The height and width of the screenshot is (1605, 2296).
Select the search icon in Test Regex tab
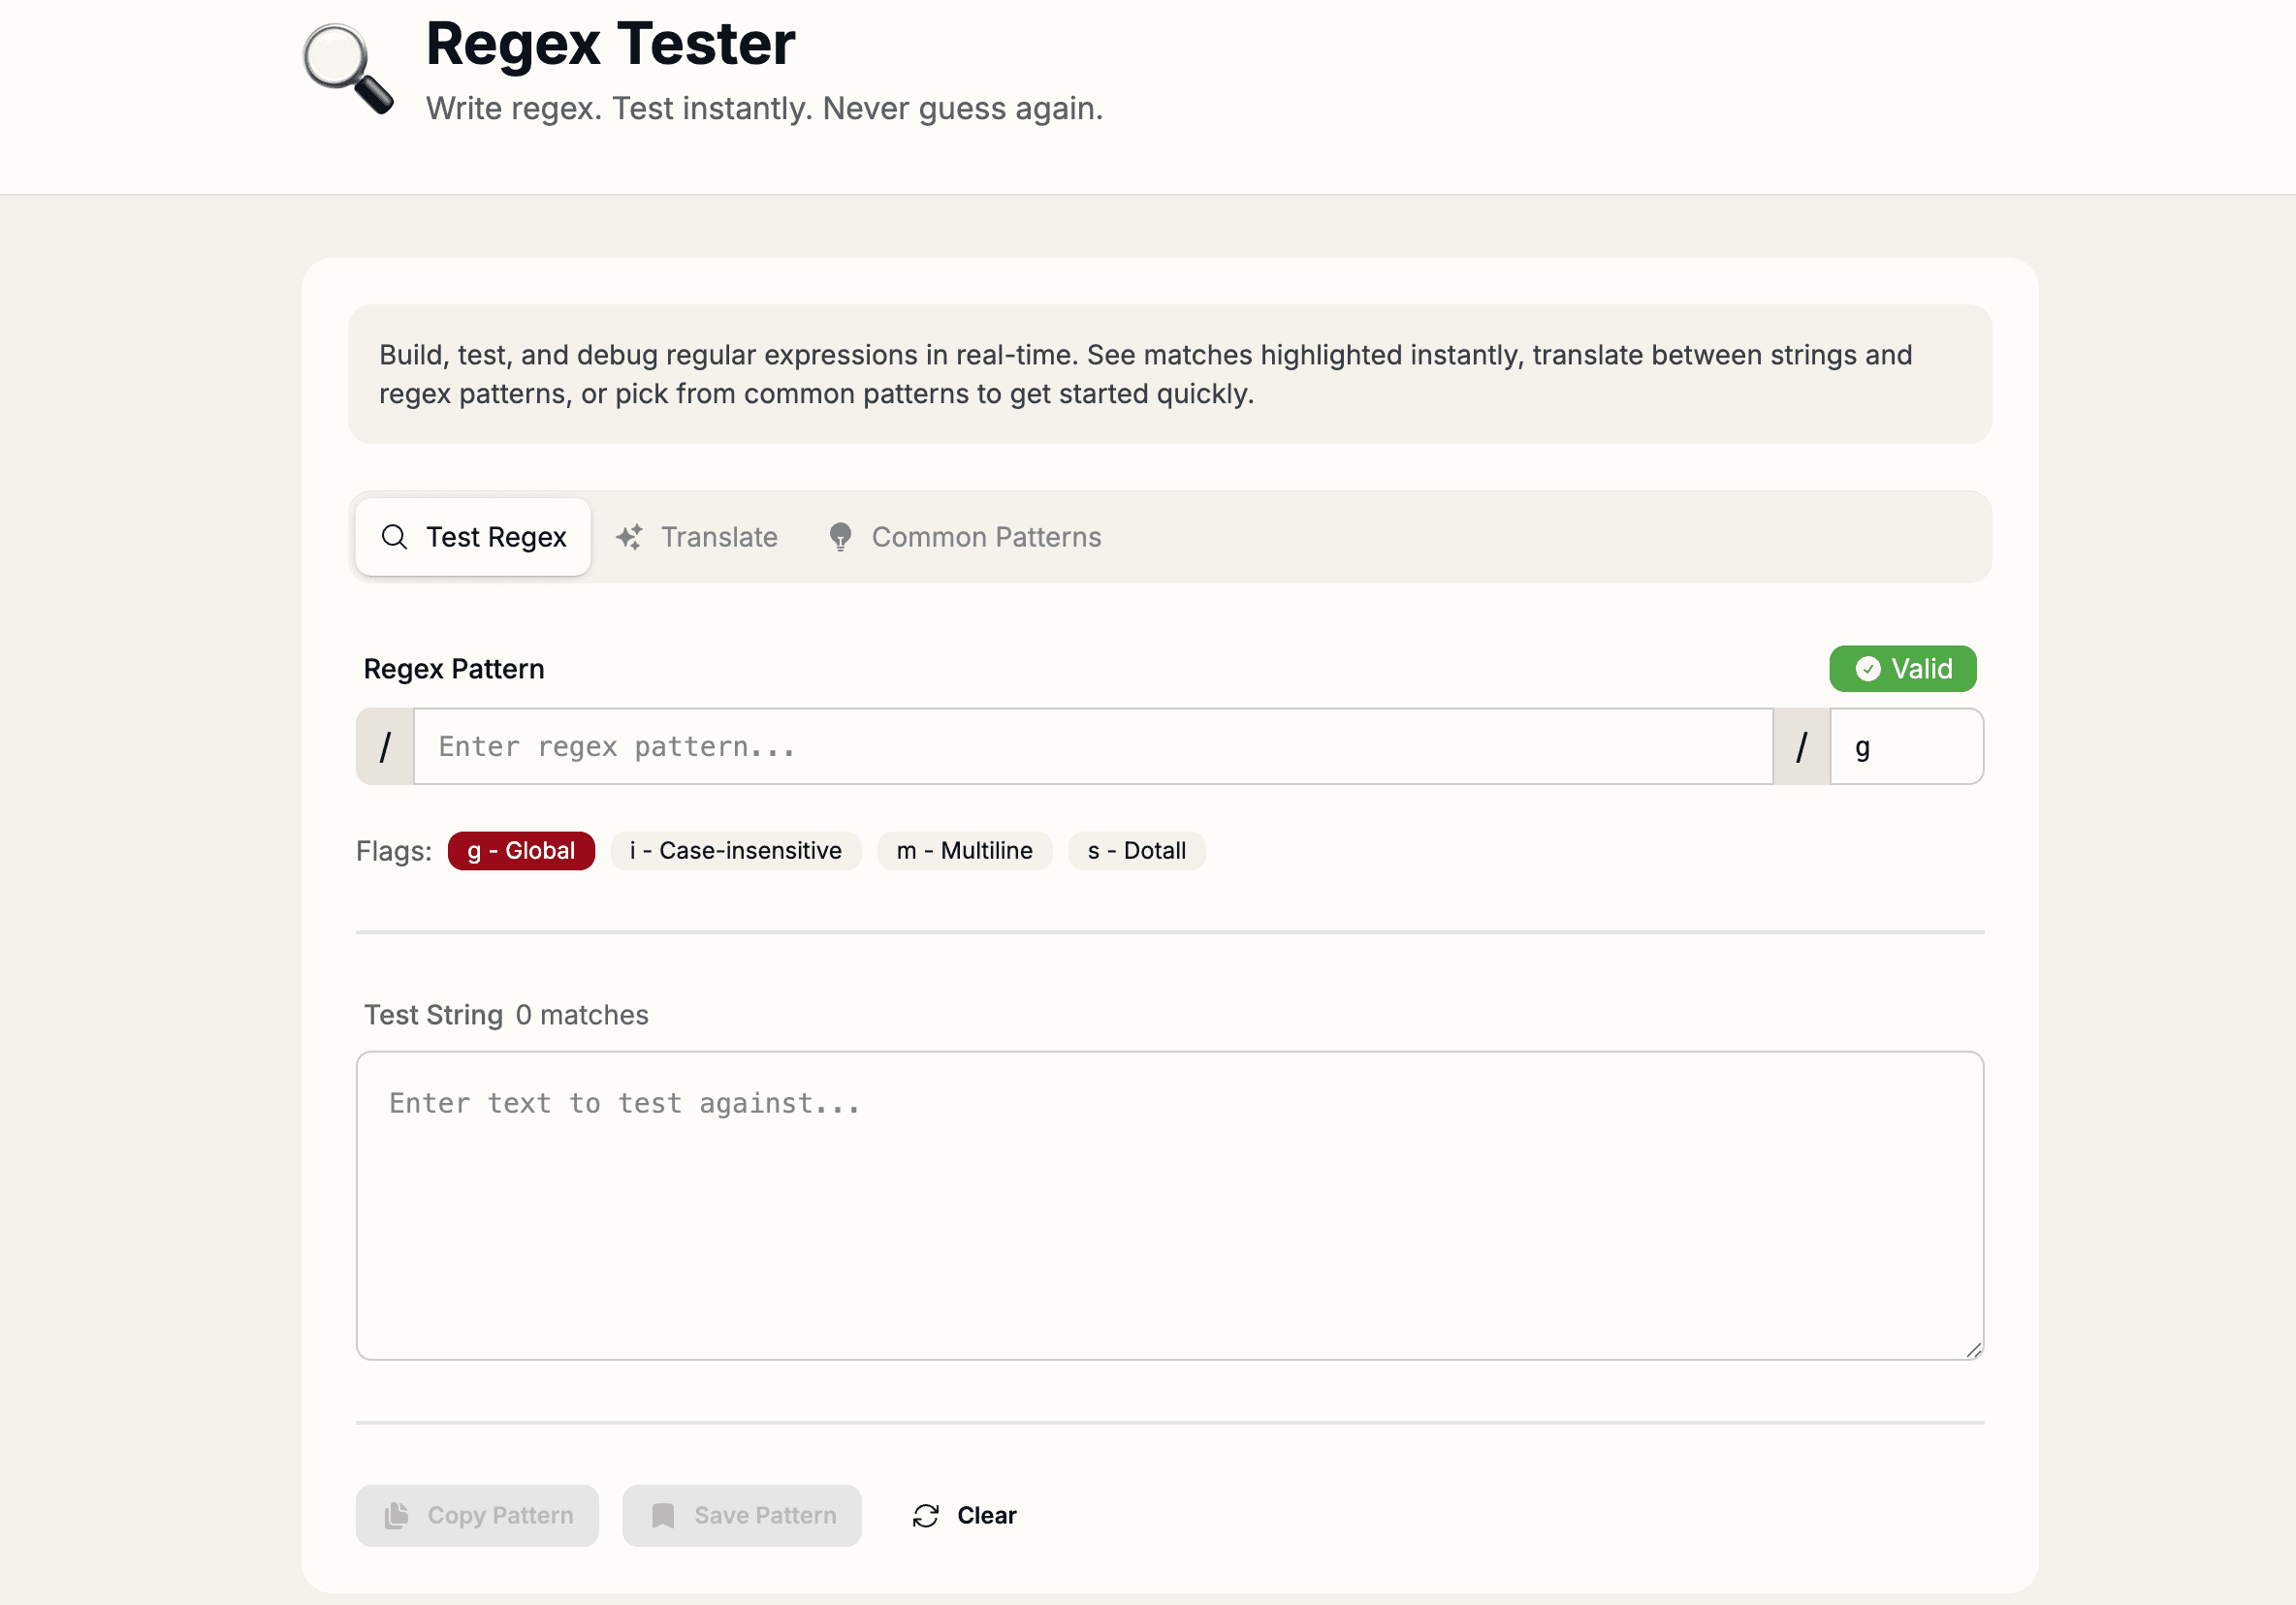(395, 537)
